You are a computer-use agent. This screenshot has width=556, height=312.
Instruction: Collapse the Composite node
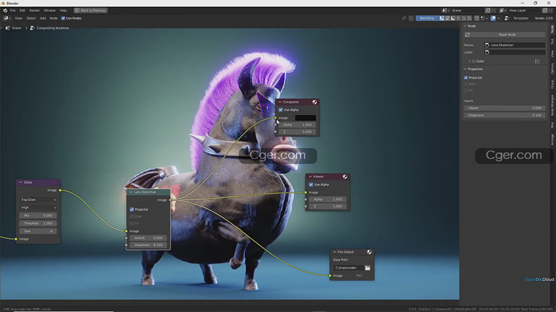[280, 102]
